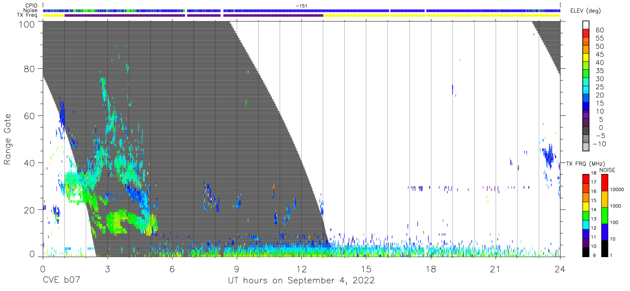Click the 80 label on Range Gate axis
The height and width of the screenshot is (291, 630).
pos(30,68)
